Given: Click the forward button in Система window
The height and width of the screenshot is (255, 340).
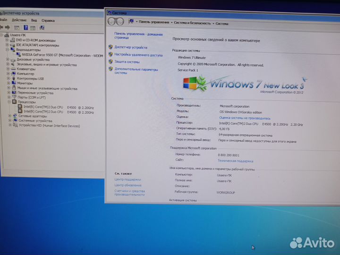Looking at the screenshot, I should pyautogui.click(x=120, y=21).
